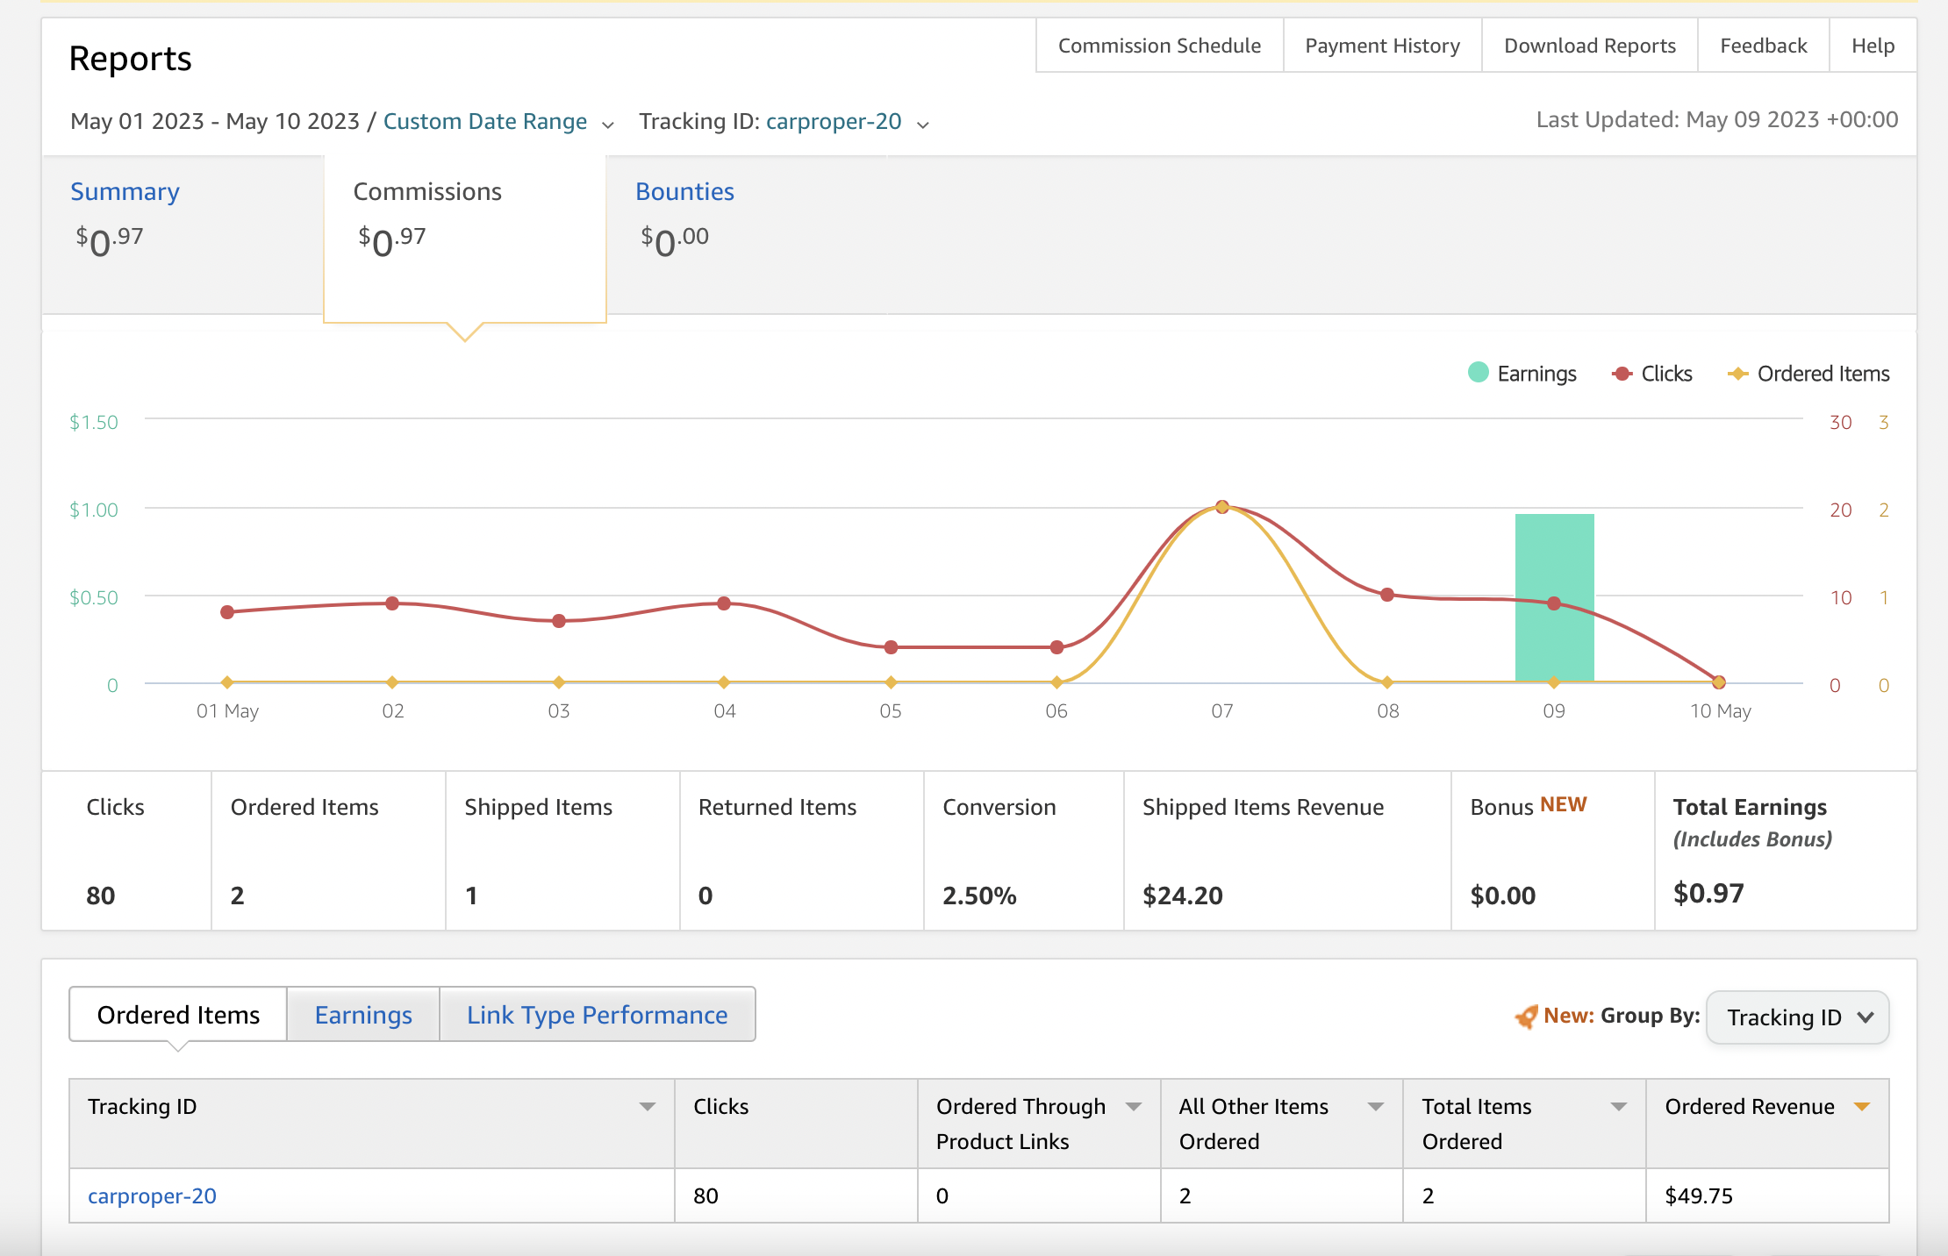This screenshot has width=1948, height=1256.
Task: Click Clicks total value 80
Action: (x=101, y=896)
